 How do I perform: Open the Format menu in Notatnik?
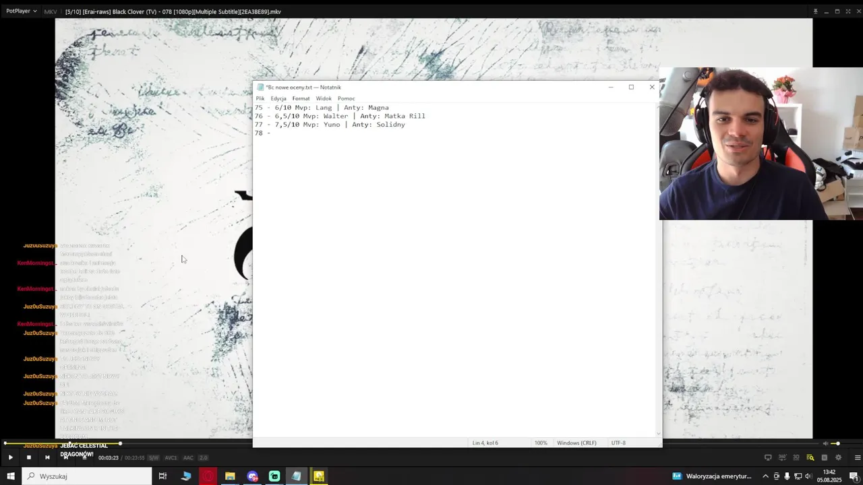click(301, 98)
